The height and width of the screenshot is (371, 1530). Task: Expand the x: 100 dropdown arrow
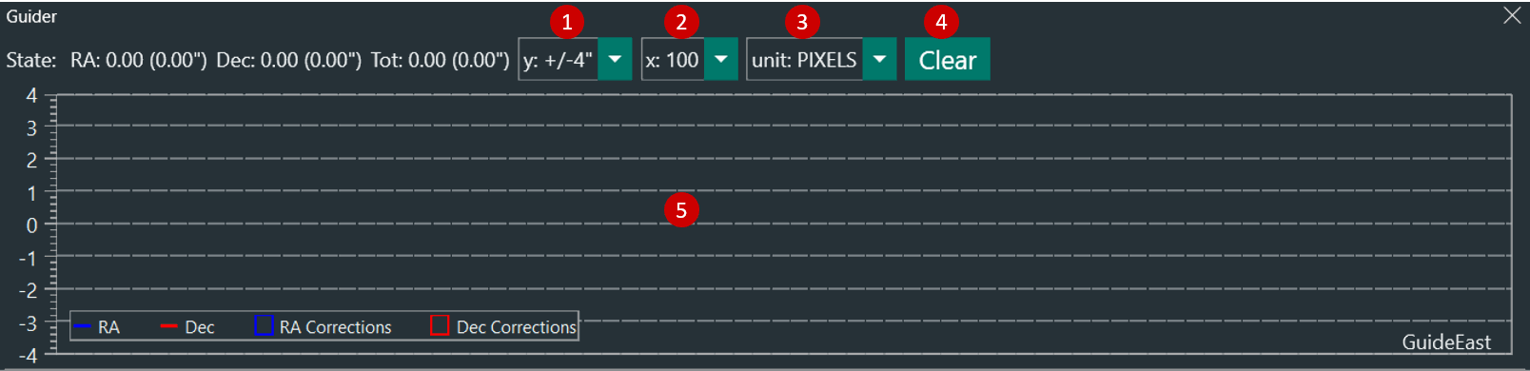point(721,60)
